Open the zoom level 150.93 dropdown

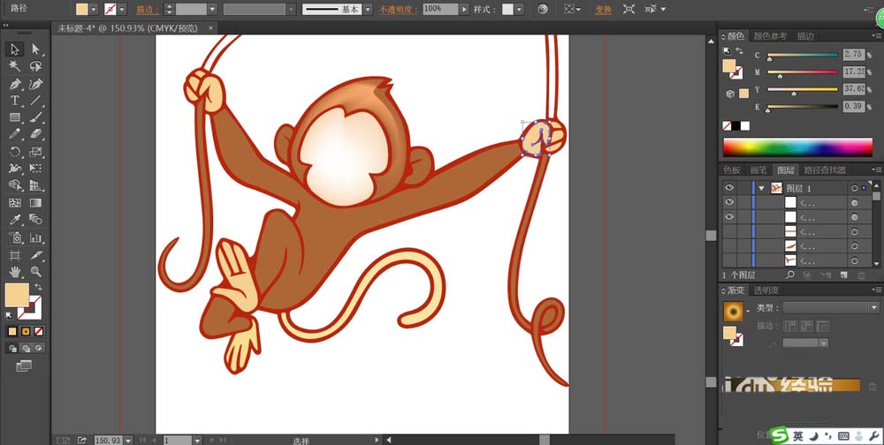(x=128, y=440)
